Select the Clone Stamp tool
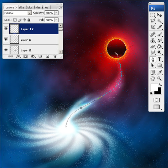This screenshot has height=168, width=168. pos(153,40)
